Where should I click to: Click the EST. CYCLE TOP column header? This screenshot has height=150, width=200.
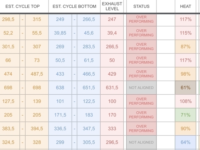tap(24, 6)
